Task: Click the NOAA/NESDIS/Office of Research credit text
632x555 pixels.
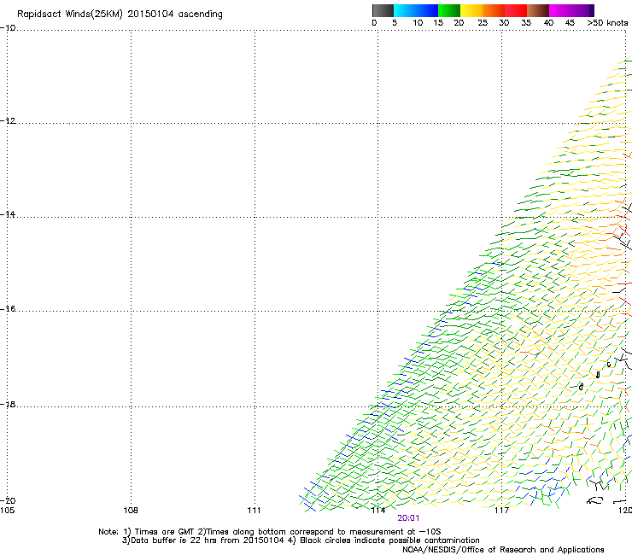Action: coord(503,550)
